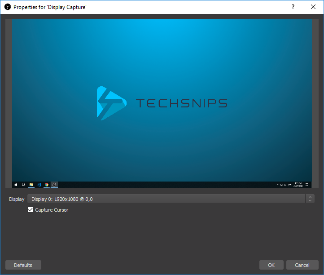Click the Capture Cursor label text
This screenshot has height=275, width=324.
(52, 210)
